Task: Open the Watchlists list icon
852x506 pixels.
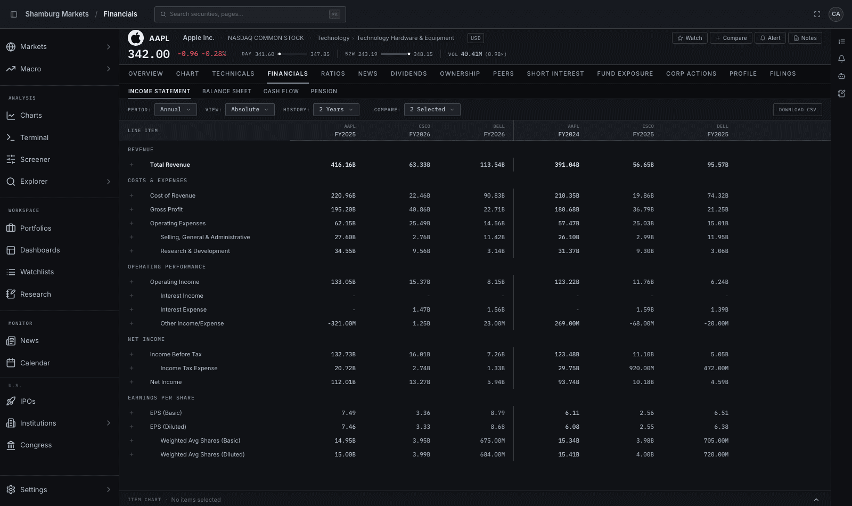Action: pos(11,272)
